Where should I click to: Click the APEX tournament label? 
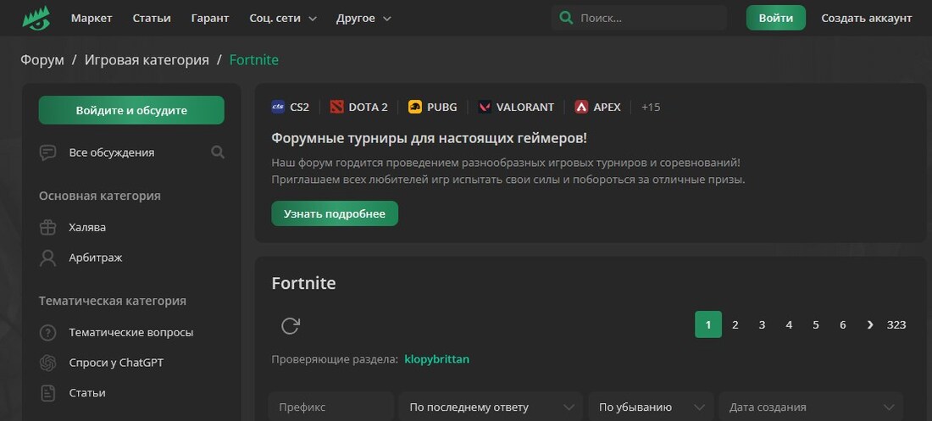coord(607,107)
